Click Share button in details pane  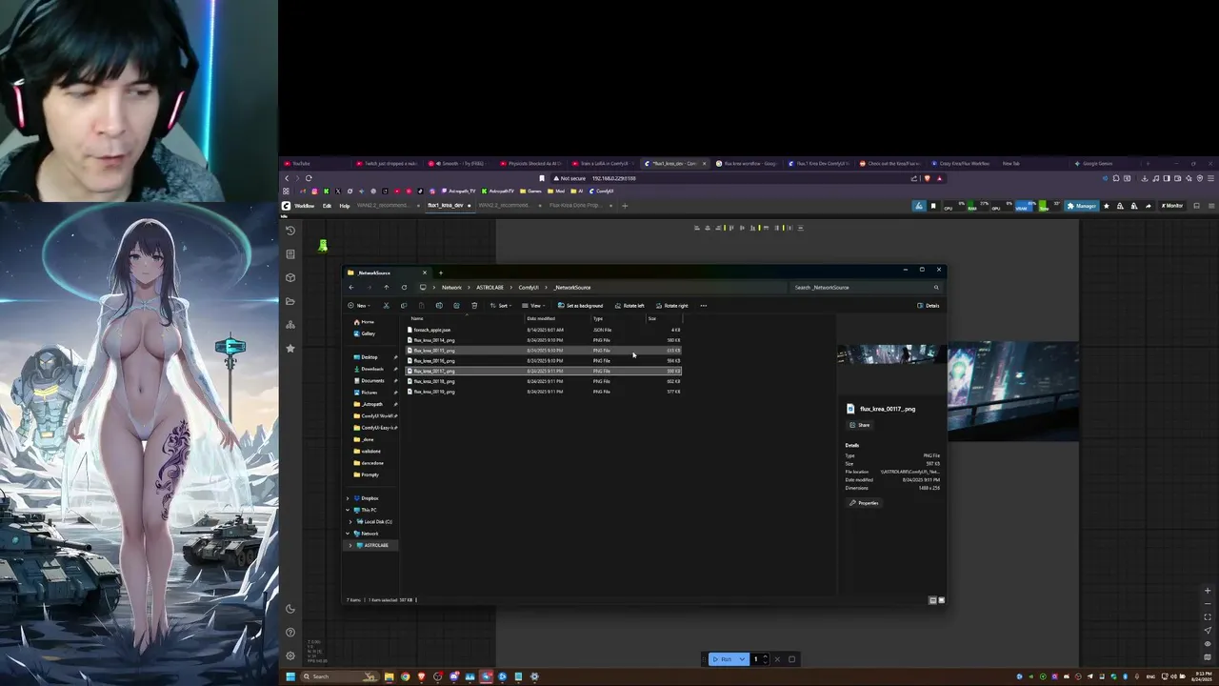coord(860,425)
